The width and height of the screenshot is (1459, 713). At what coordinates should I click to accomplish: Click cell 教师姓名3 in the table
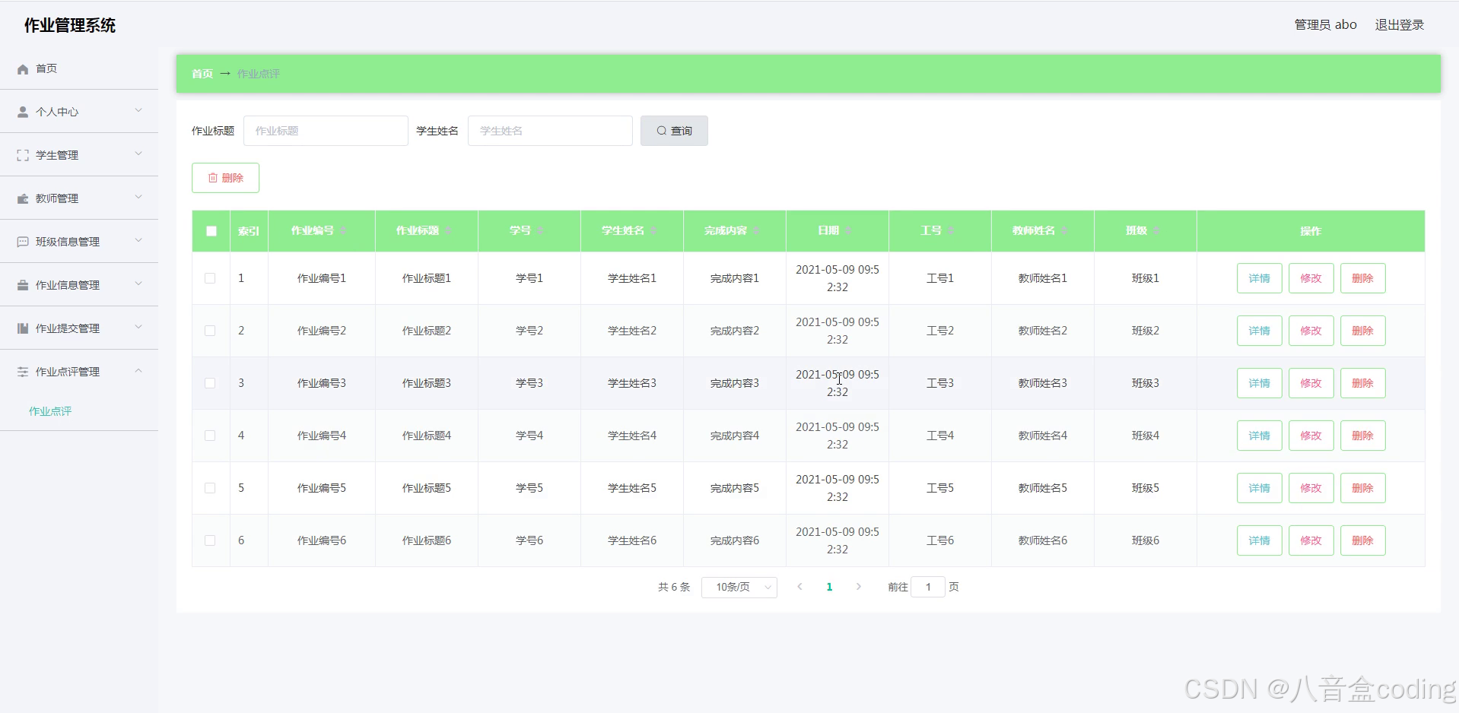(x=1042, y=383)
